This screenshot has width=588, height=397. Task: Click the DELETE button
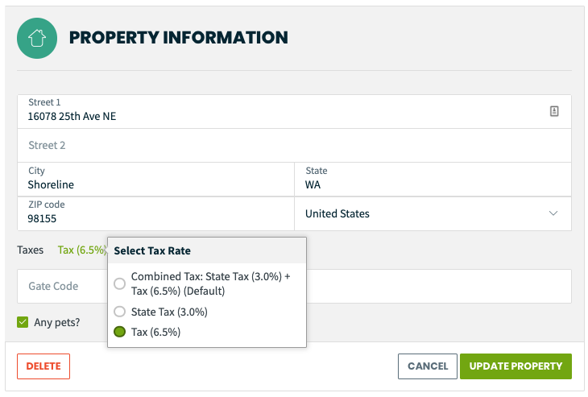coord(43,366)
